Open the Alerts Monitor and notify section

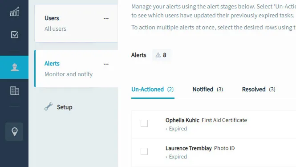pyautogui.click(x=76, y=69)
